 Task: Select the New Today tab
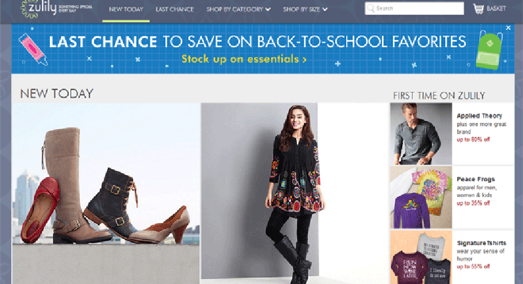[126, 10]
